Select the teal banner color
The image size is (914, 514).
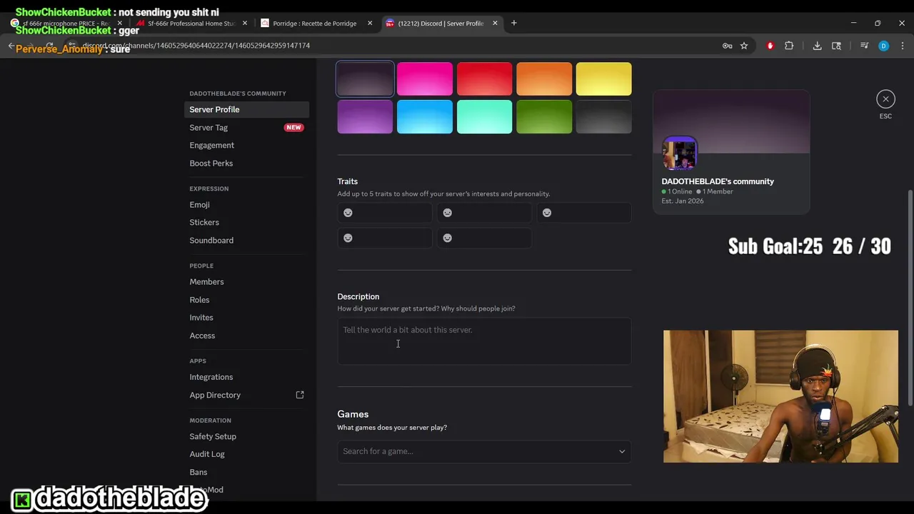(484, 116)
